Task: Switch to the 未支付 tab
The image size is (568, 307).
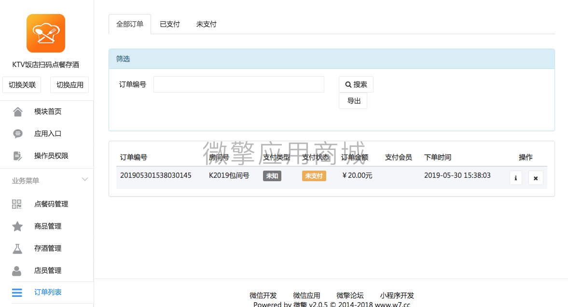Action: 206,24
